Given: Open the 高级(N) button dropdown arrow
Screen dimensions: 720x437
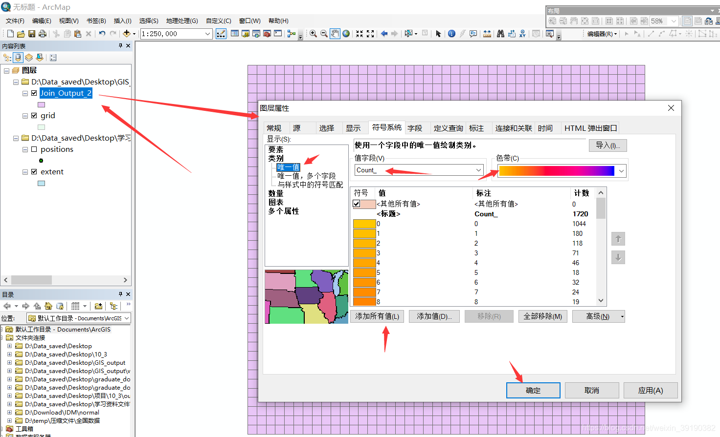Looking at the screenshot, I should [622, 316].
